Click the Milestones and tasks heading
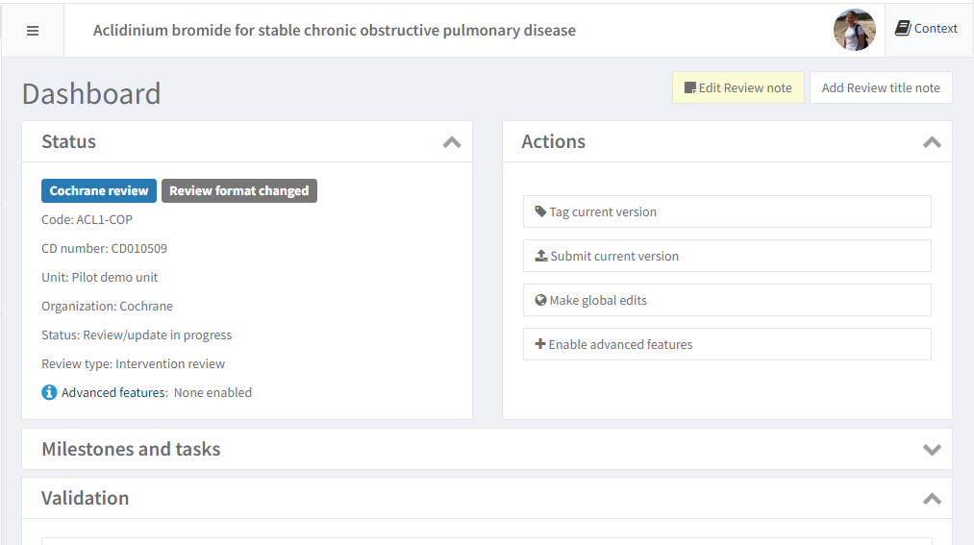Screen dimensions: 974x545 click(131, 449)
